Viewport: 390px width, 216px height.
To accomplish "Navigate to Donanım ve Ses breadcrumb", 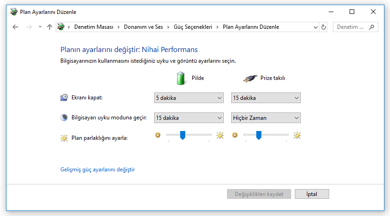I will (143, 27).
